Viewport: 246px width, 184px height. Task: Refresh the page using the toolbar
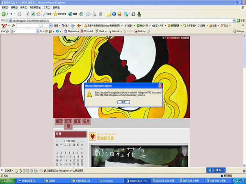click(33, 14)
